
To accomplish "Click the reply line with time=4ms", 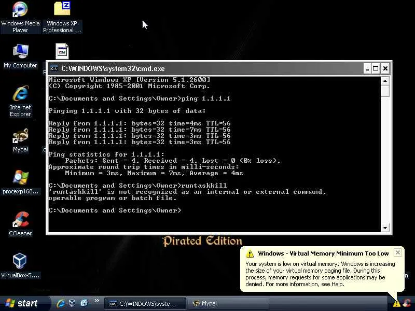I will tap(140, 123).
